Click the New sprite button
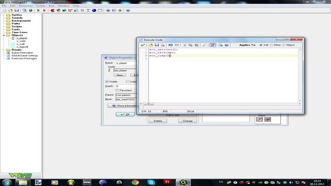The width and height of the screenshot is (331, 186). tap(119, 75)
